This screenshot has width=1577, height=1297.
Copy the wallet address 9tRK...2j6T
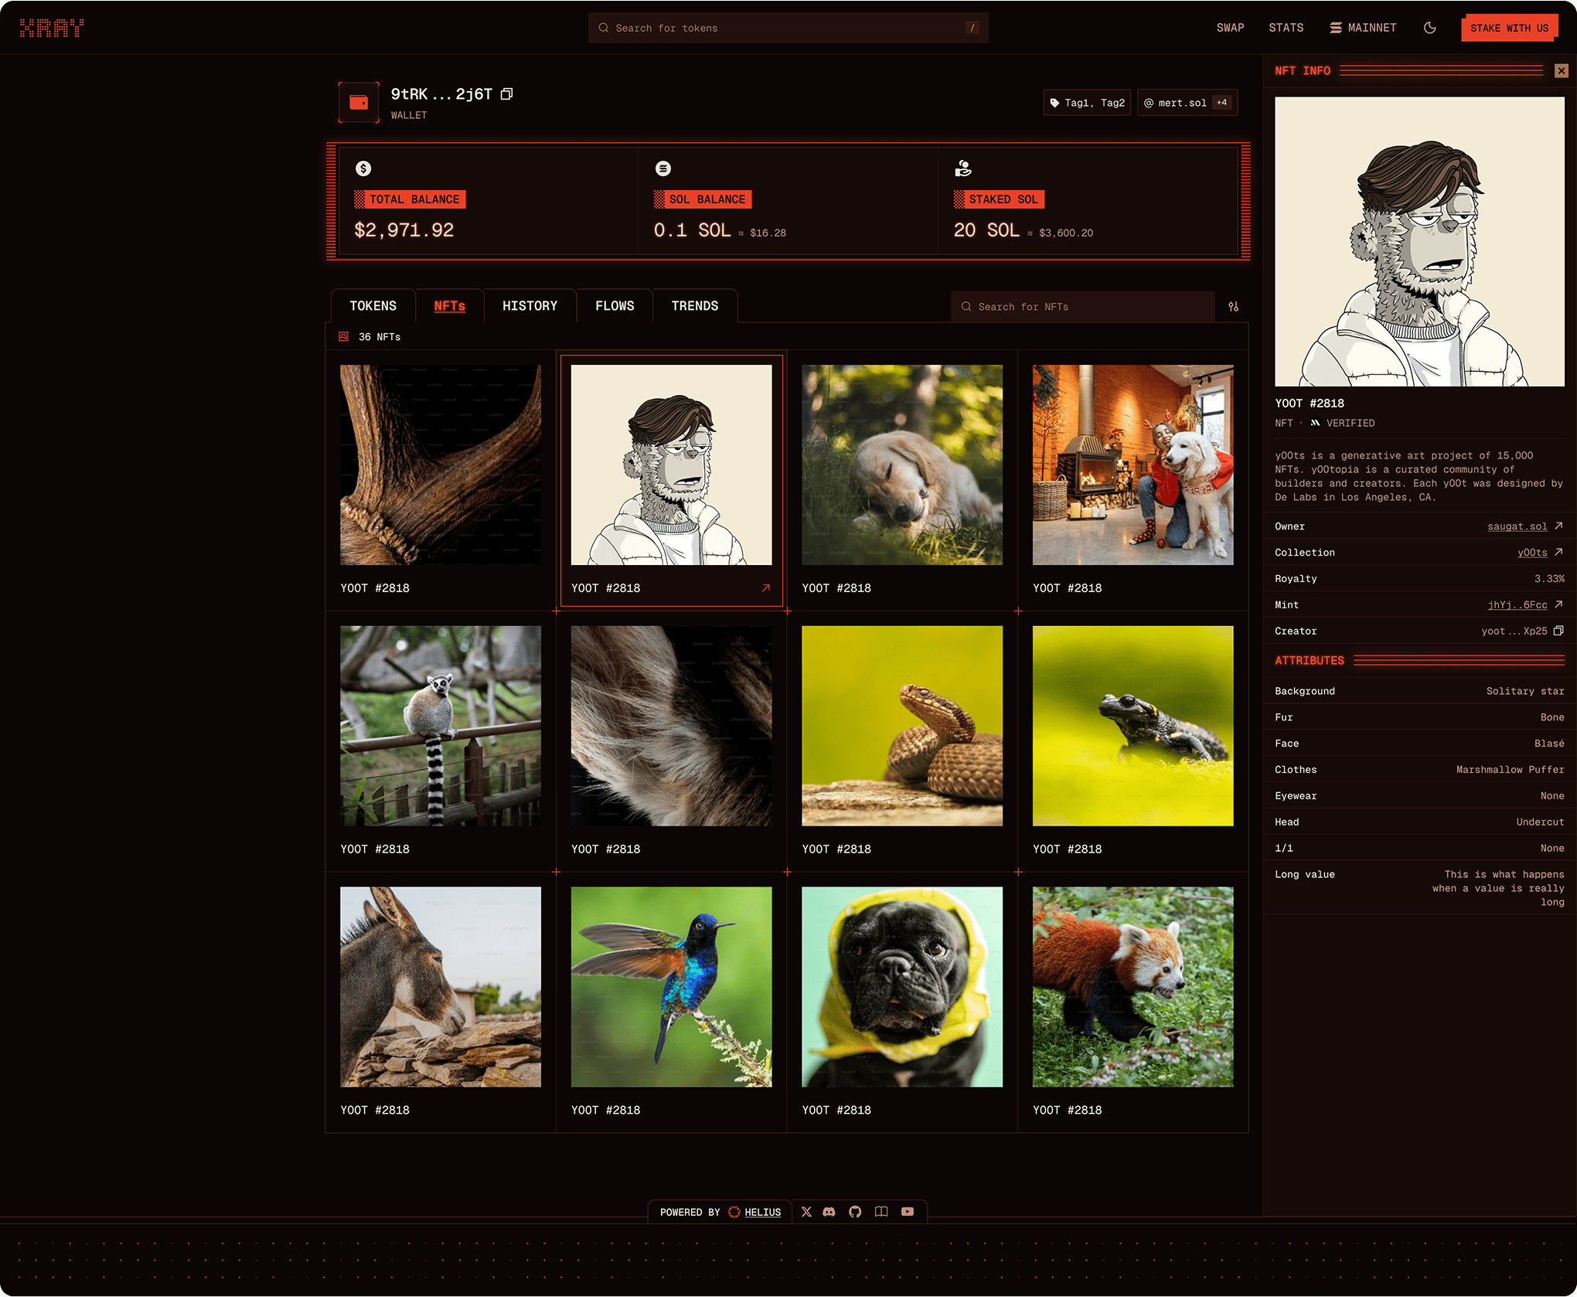[x=506, y=94]
